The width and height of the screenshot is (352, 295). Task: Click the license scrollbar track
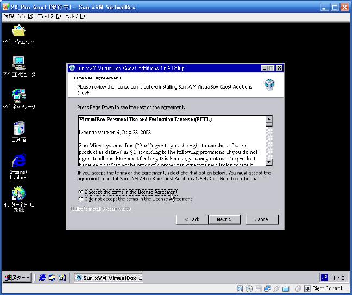tap(269, 142)
